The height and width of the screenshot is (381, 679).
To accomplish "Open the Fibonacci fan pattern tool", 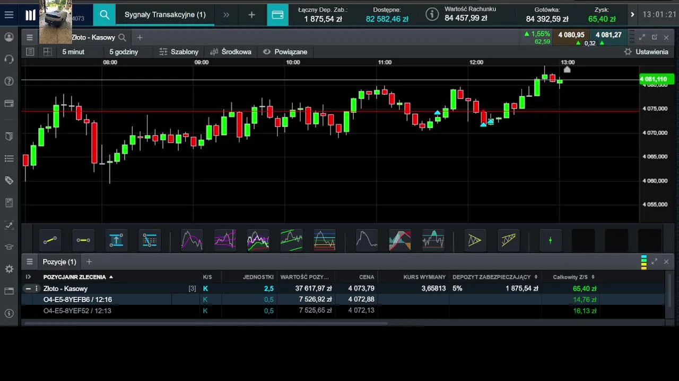I will click(x=475, y=240).
